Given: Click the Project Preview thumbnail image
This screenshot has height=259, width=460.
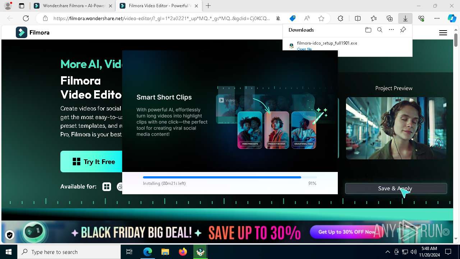Looking at the screenshot, I should coord(396,128).
